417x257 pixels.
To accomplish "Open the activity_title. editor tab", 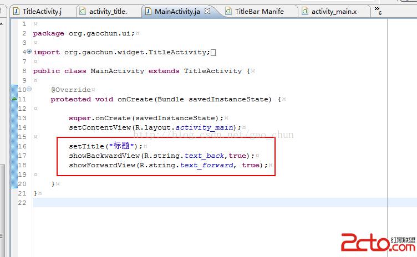I will (108, 12).
